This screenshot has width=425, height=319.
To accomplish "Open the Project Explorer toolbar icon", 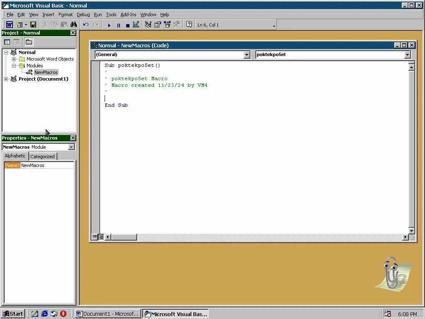I will point(148,25).
